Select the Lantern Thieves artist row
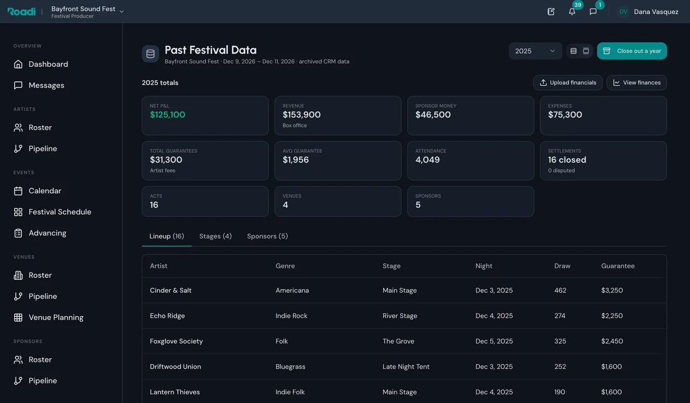The image size is (690, 403). coord(404,392)
